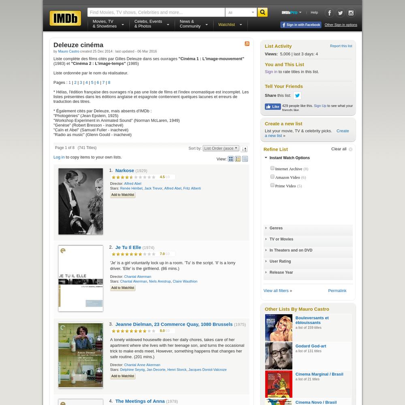Collapse Instant Watch Options section
Viewport: 405px width, 405px height.
(289, 158)
